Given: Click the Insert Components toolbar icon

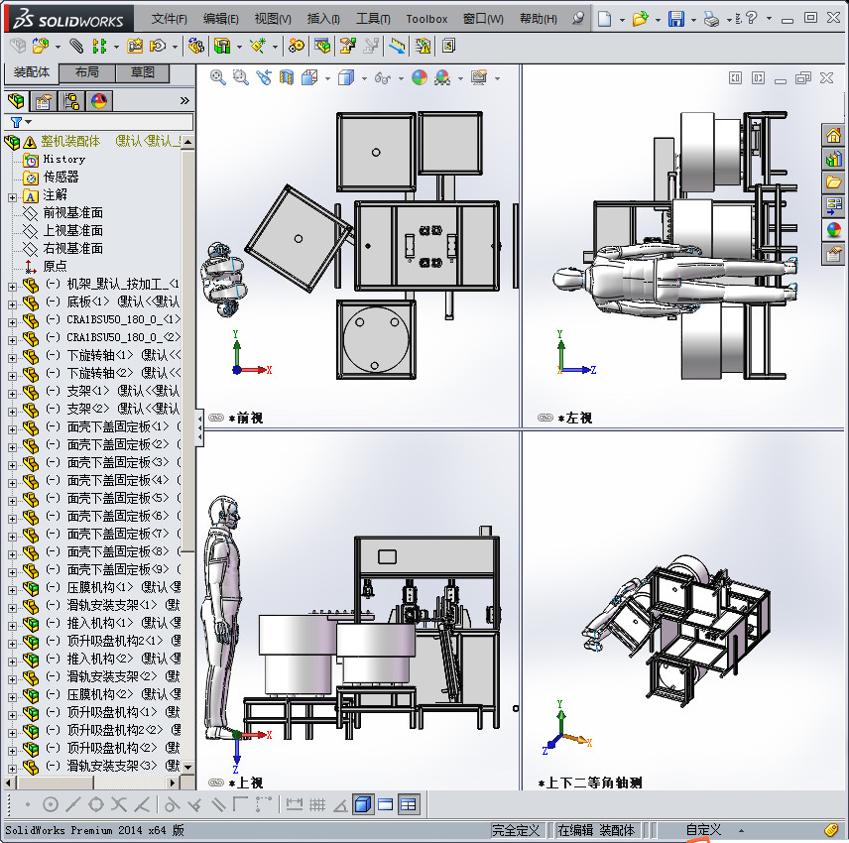Looking at the screenshot, I should click(x=40, y=46).
